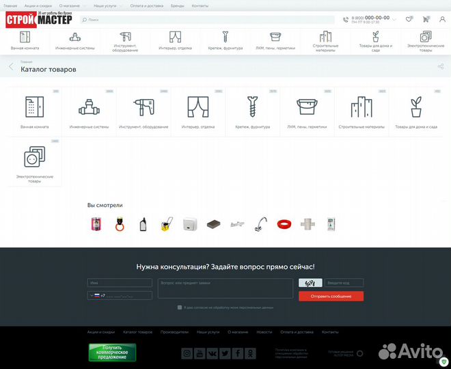451x369 pixels.
Task: Click the Поиск search field
Action: click(205, 20)
